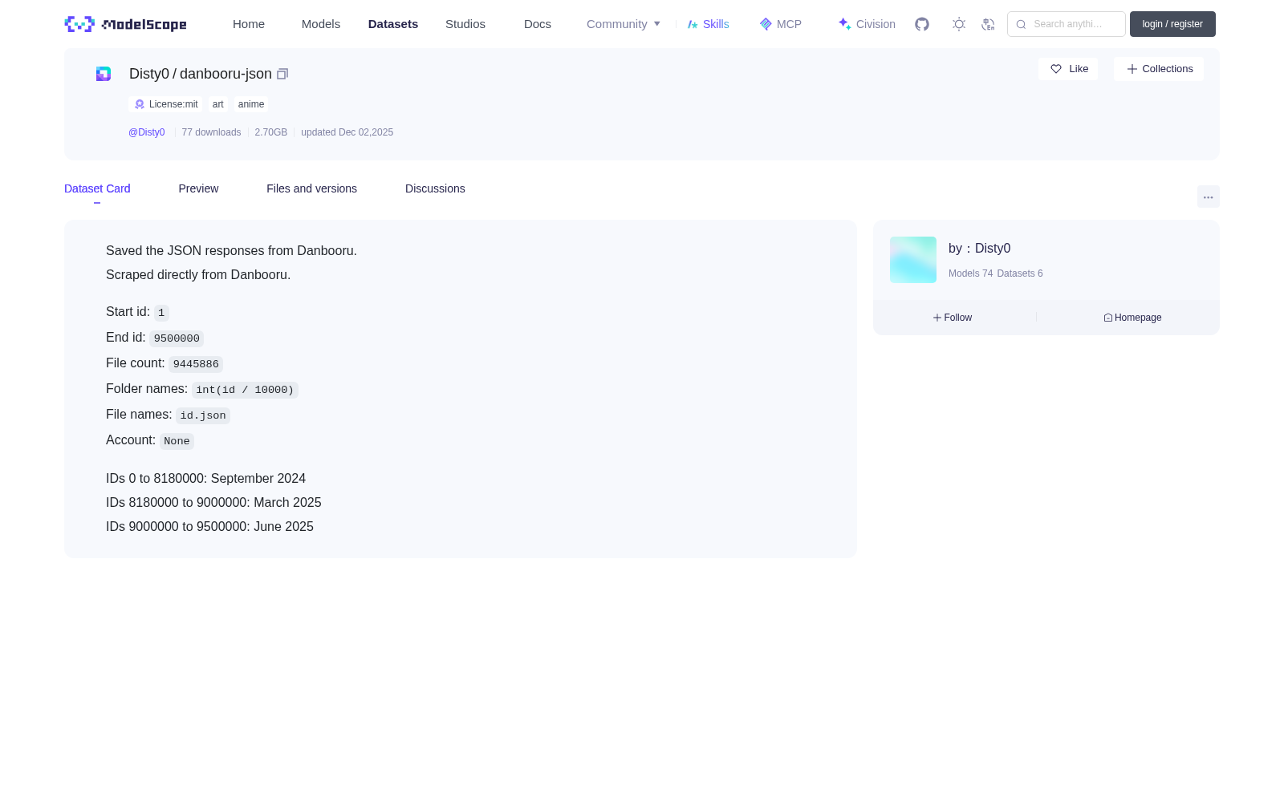Visit Disty0's Homepage link
Image resolution: width=1284 pixels, height=802 pixels.
pos(1132,318)
